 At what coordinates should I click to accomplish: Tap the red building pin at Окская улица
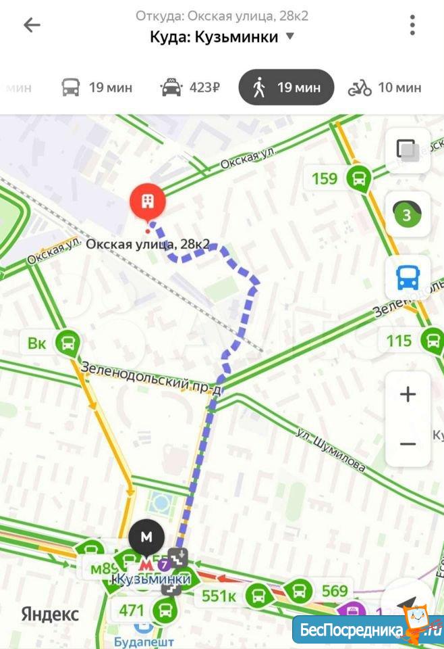(148, 203)
